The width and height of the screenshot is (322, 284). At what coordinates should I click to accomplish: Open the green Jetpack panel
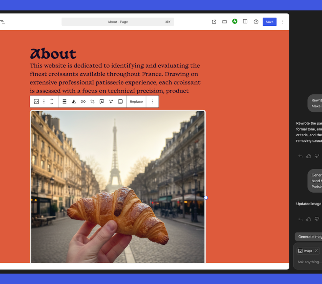235,21
